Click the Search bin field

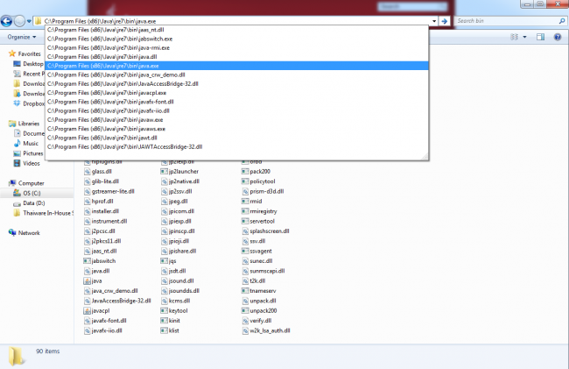click(506, 21)
